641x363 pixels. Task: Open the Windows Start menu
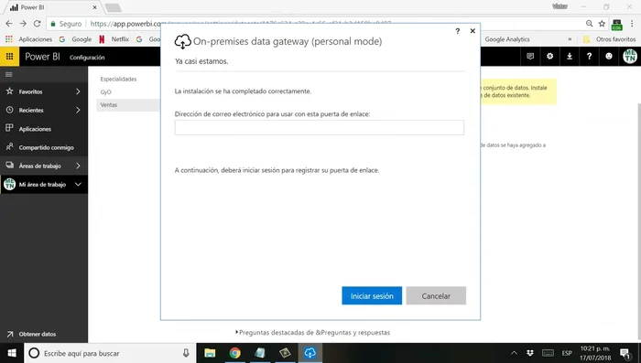click(x=11, y=353)
